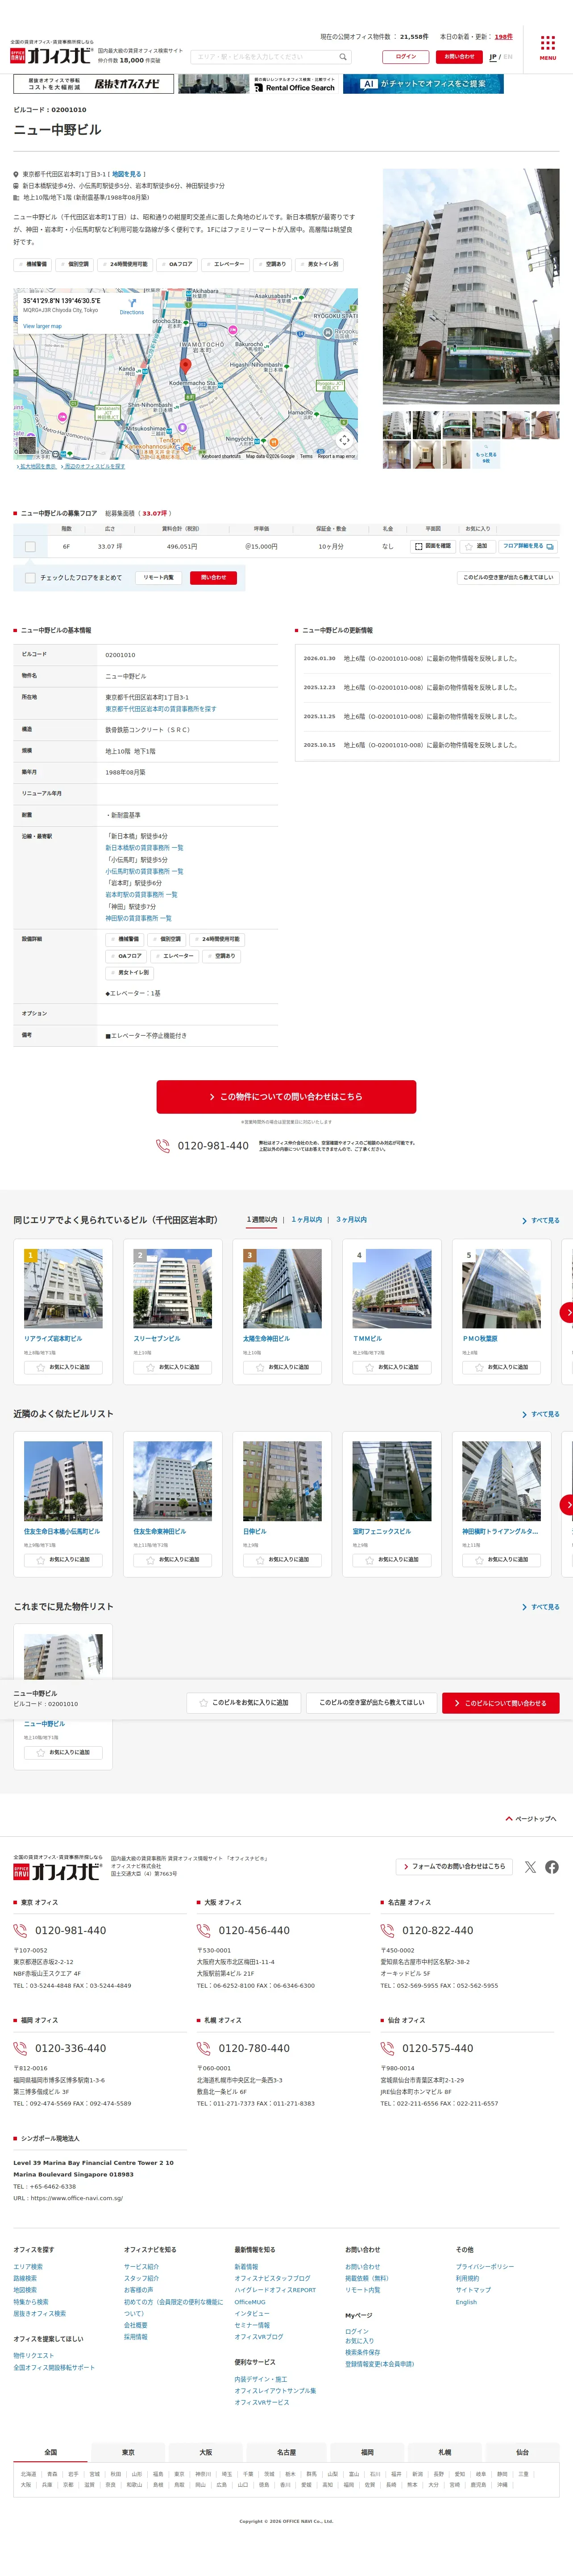The image size is (573, 2576).
Task: Click header お問い合わせ red button
Action: (459, 57)
